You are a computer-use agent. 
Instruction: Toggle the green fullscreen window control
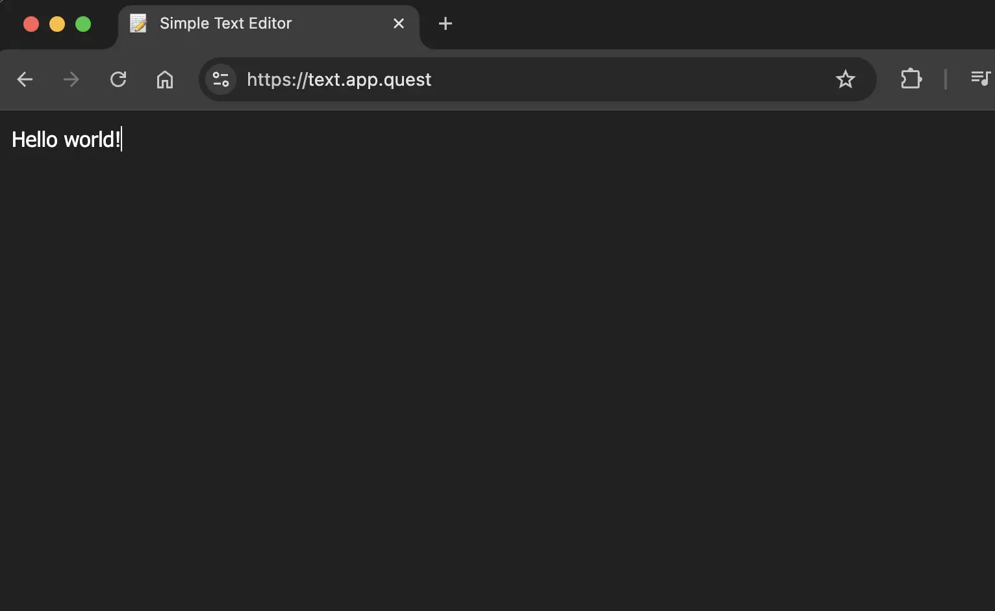tap(83, 24)
